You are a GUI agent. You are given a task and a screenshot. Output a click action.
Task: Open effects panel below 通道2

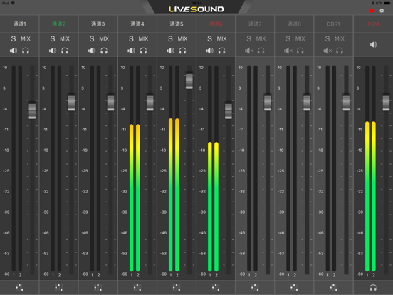[58, 287]
